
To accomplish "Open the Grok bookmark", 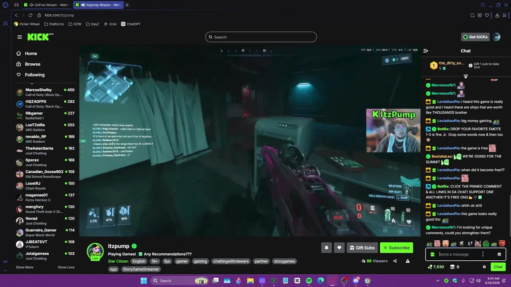I will (110, 24).
